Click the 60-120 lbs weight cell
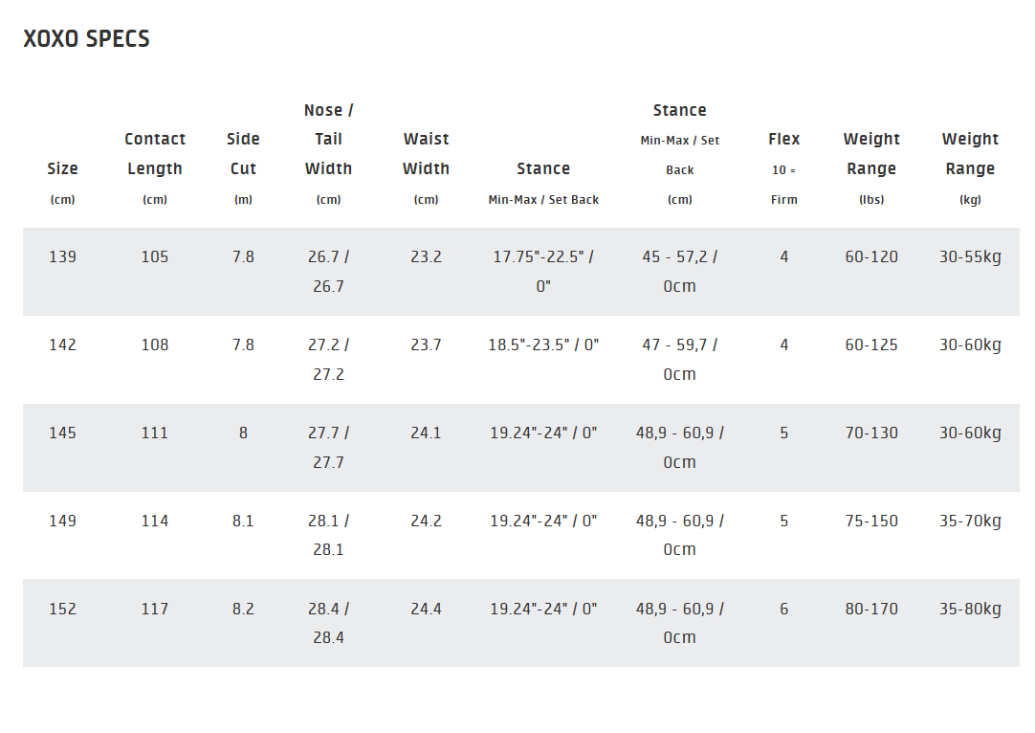This screenshot has width=1035, height=733. [871, 256]
